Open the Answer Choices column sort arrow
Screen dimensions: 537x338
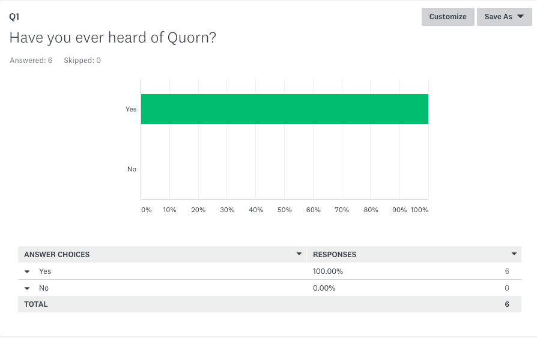tap(299, 254)
